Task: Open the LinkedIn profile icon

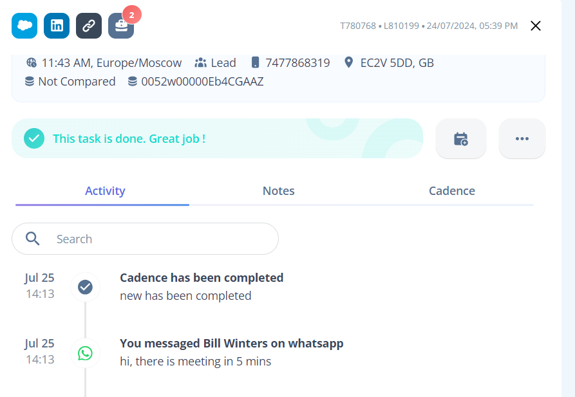Action: pyautogui.click(x=57, y=26)
